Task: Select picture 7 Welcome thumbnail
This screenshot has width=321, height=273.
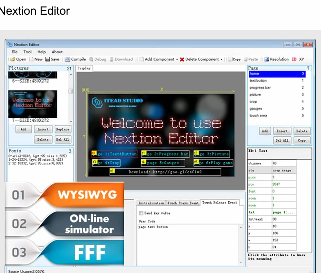Action: pyautogui.click(x=32, y=104)
